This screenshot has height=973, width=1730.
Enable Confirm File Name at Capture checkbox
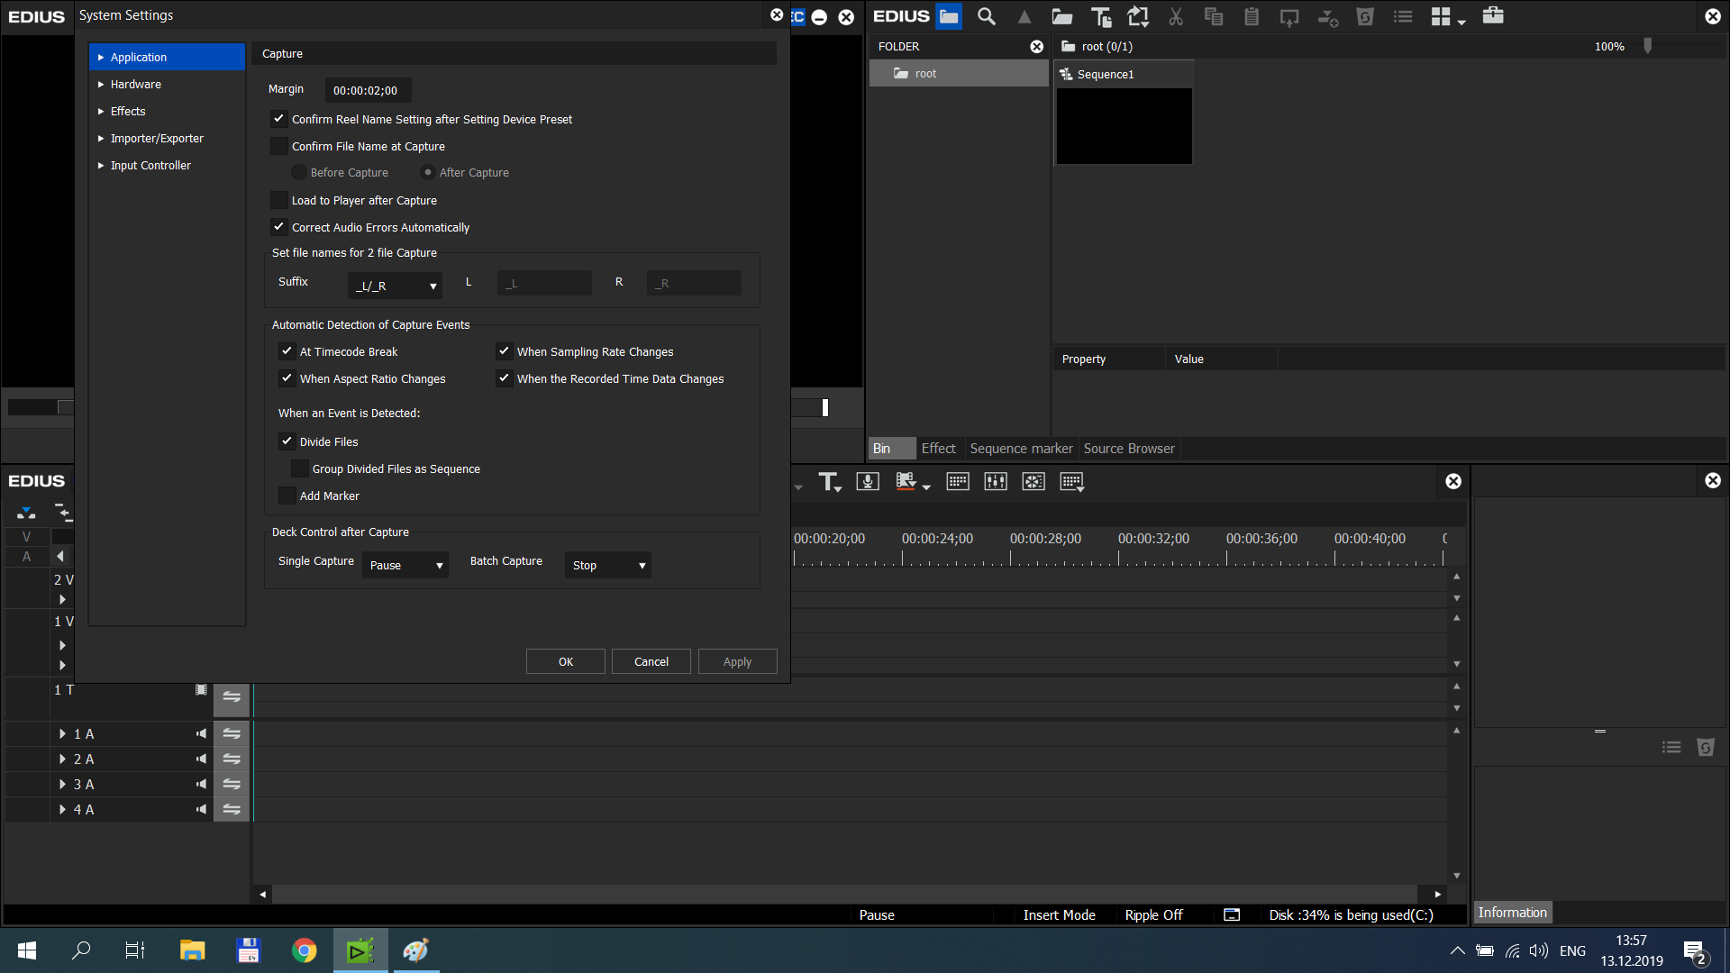pyautogui.click(x=279, y=146)
